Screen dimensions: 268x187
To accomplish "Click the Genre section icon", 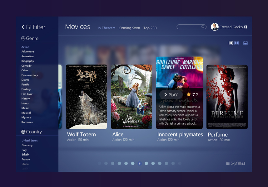I will pyautogui.click(x=23, y=38).
